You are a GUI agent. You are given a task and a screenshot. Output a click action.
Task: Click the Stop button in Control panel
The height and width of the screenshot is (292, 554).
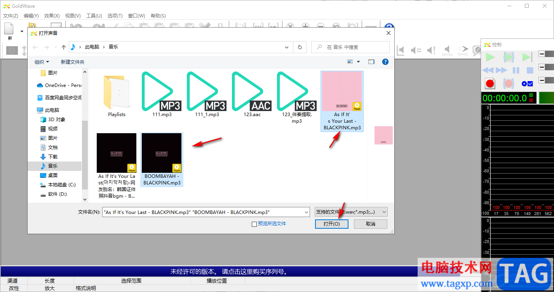pos(530,70)
